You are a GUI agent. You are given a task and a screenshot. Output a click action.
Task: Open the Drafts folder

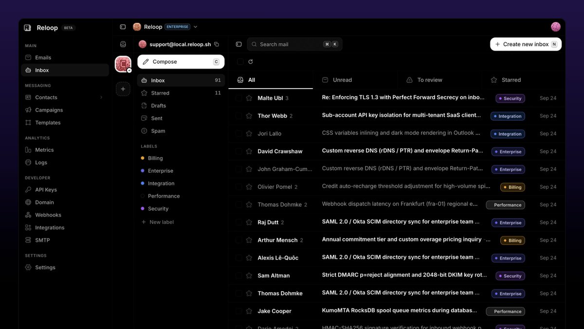181,106
